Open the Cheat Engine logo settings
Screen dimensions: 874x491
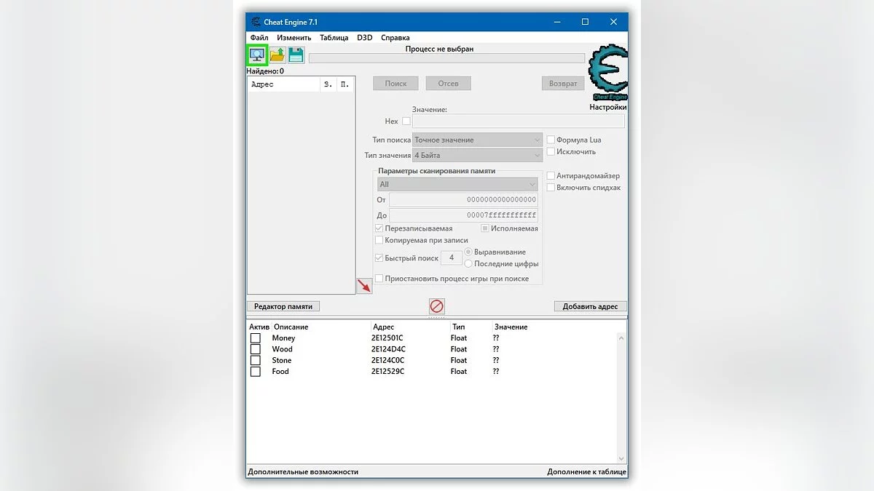608,73
